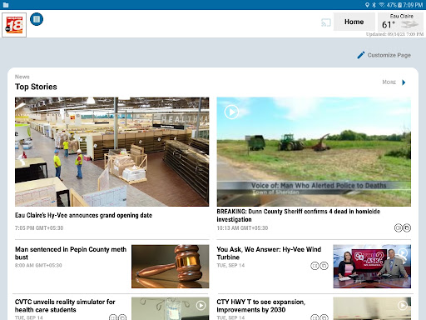Image resolution: width=426 pixels, height=320 pixels.
Task: Open Hy-Vee grand opening date headline
Action: [x=83, y=215]
